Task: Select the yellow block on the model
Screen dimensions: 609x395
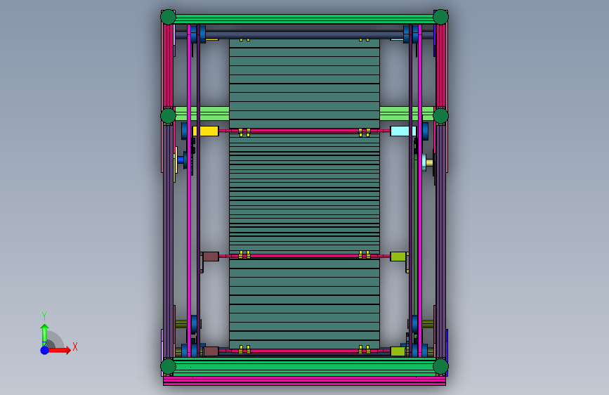Action: point(206,131)
